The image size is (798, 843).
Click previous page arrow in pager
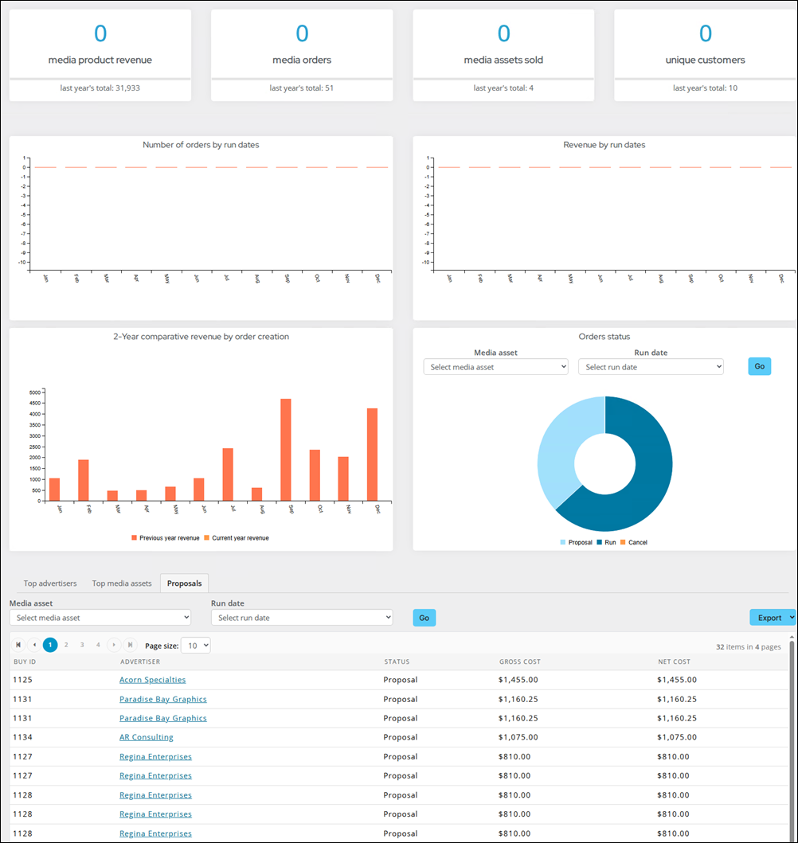pyautogui.click(x=34, y=645)
